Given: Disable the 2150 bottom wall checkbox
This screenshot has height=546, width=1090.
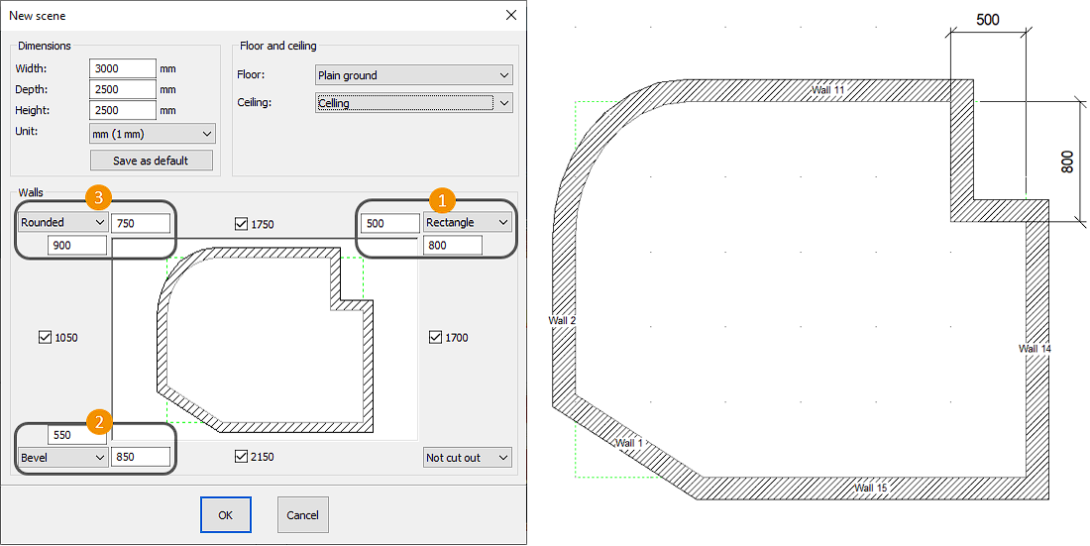Looking at the screenshot, I should pos(242,457).
